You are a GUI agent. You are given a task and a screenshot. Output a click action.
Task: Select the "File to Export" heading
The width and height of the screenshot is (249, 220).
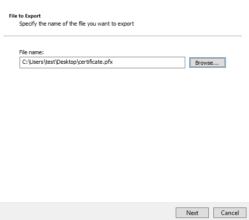(x=25, y=16)
